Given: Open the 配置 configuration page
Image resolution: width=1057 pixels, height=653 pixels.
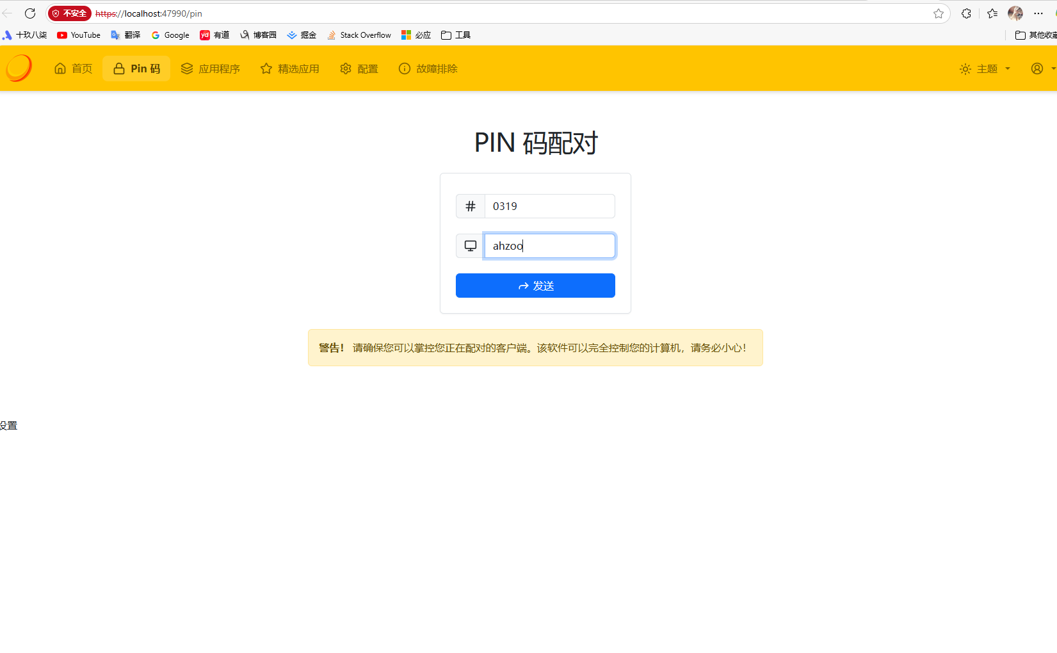Looking at the screenshot, I should [x=359, y=69].
